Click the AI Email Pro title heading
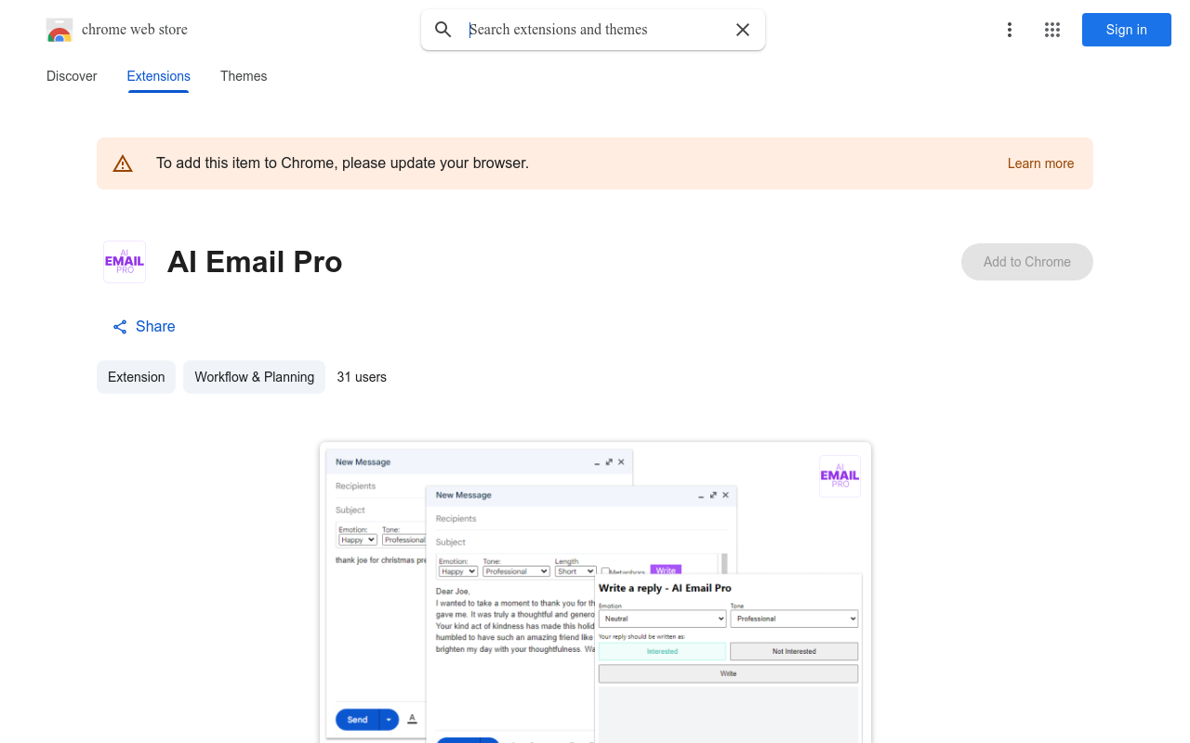This screenshot has width=1190, height=743. click(255, 262)
